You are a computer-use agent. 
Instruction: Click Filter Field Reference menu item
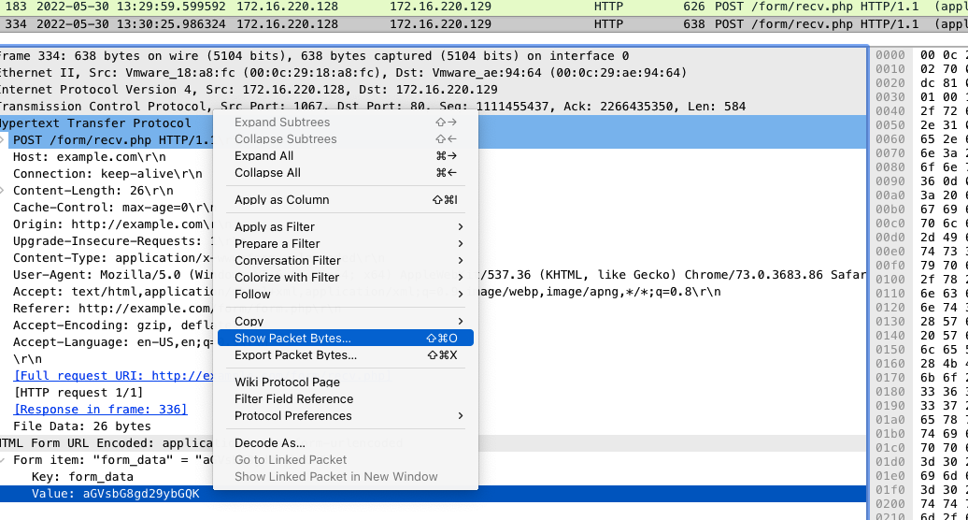coord(293,398)
